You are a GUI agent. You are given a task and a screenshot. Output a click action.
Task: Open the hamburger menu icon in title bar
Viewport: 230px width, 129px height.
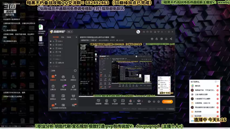[x=162, y=32]
